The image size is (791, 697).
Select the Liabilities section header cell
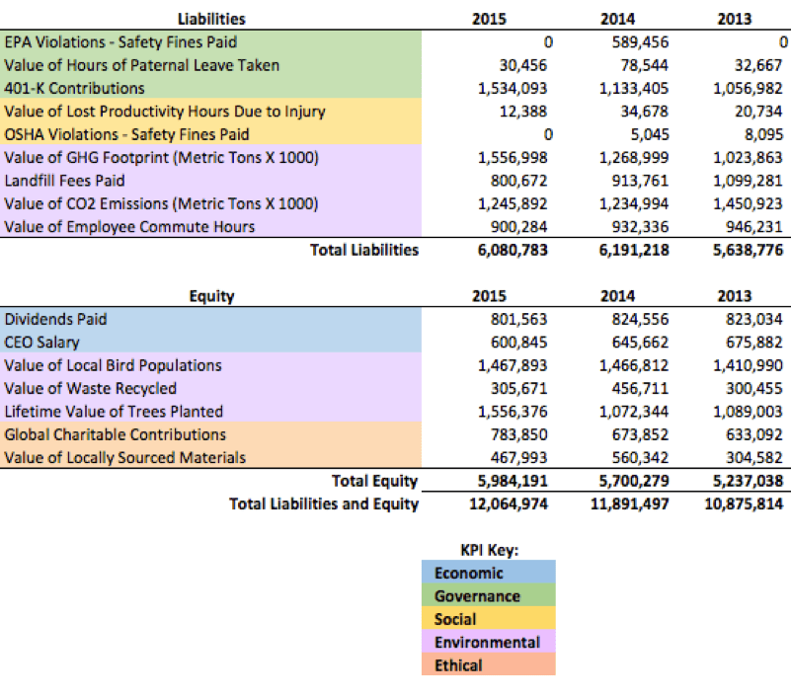211,19
